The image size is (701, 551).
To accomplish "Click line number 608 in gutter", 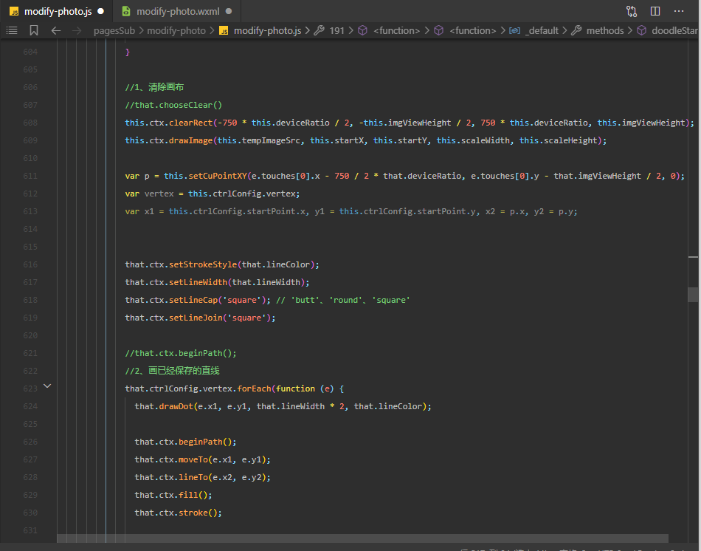I will [x=30, y=123].
